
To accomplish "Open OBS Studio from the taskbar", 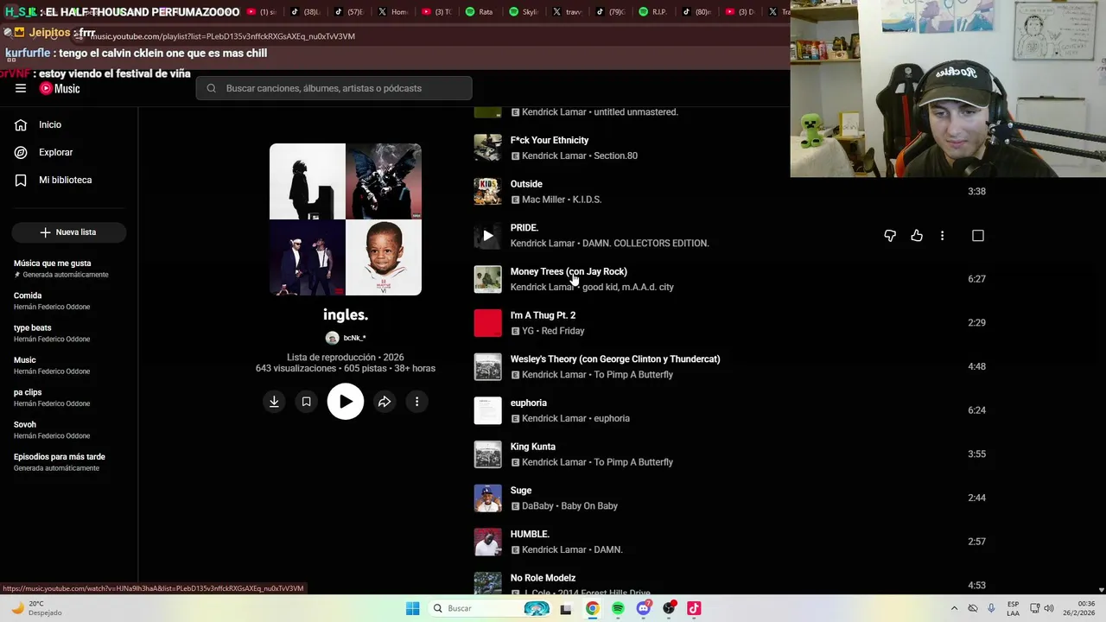I will (x=669, y=608).
